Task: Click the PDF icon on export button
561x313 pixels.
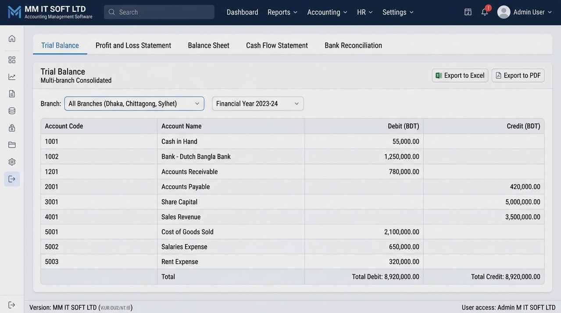Action: pos(498,75)
